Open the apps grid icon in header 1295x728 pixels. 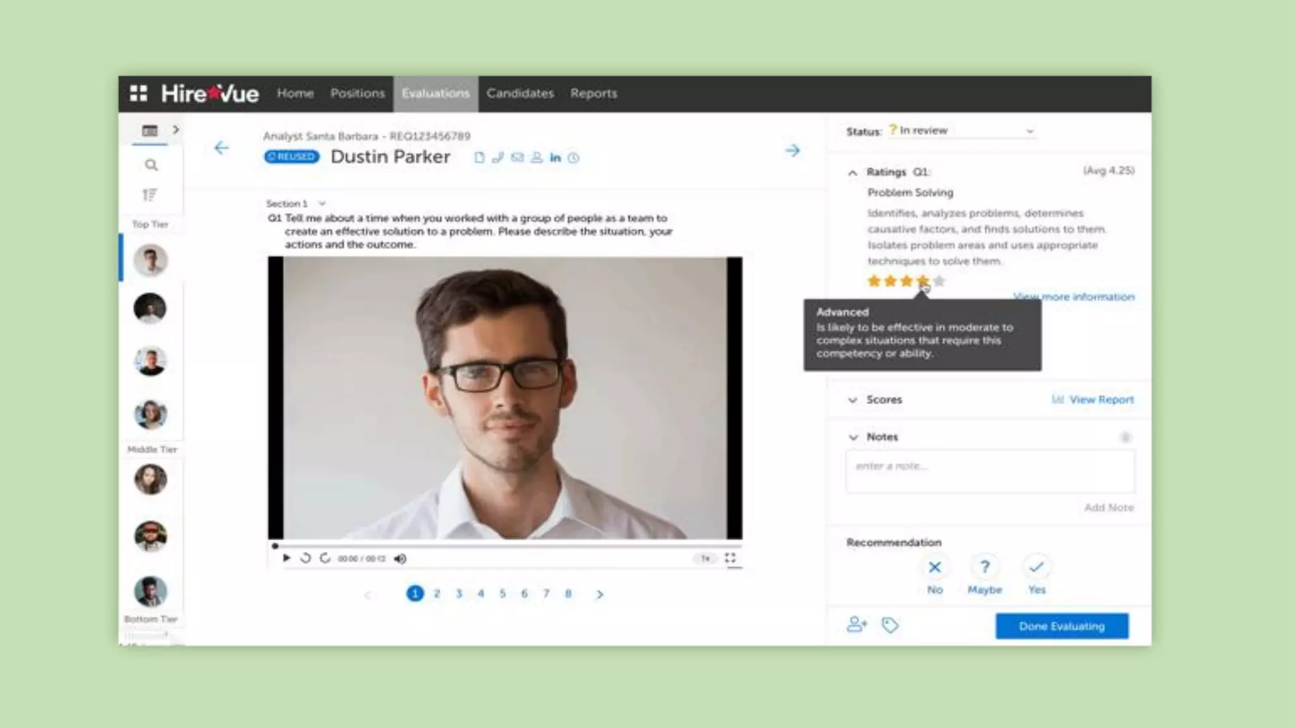(138, 94)
